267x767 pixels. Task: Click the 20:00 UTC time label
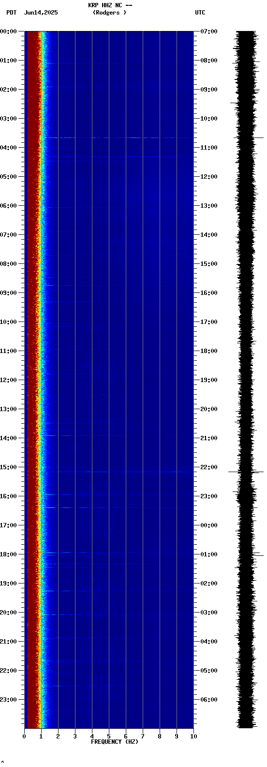coord(209,409)
